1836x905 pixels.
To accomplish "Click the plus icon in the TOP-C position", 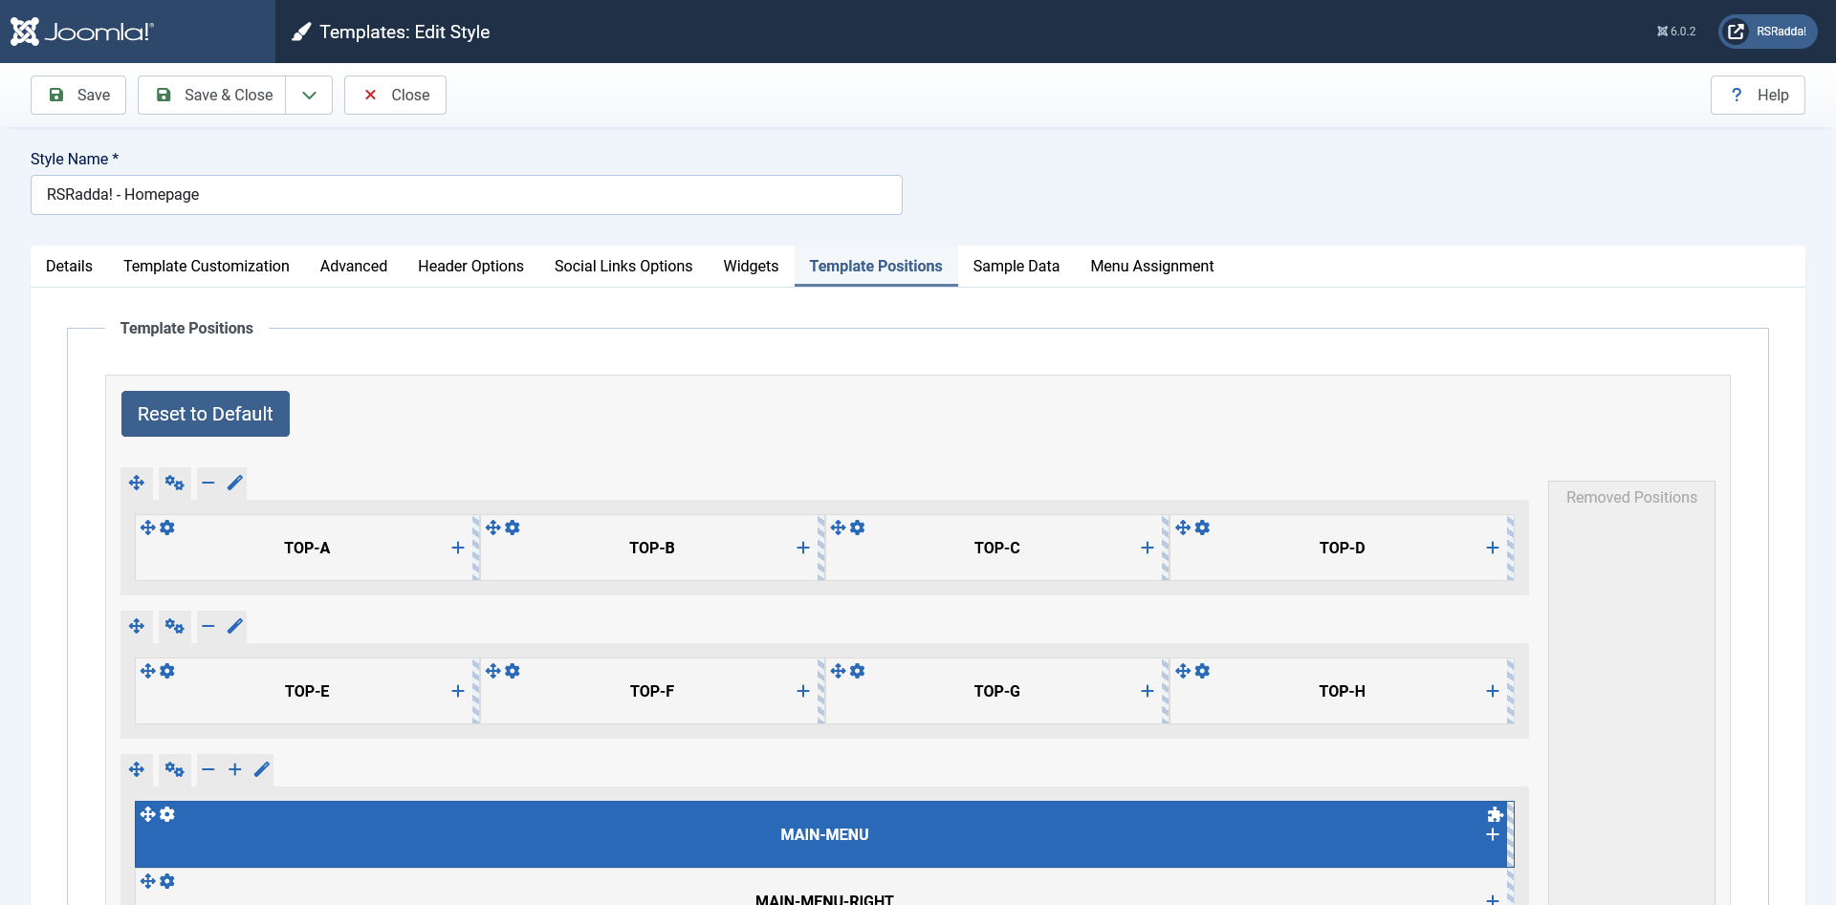I will point(1147,548).
